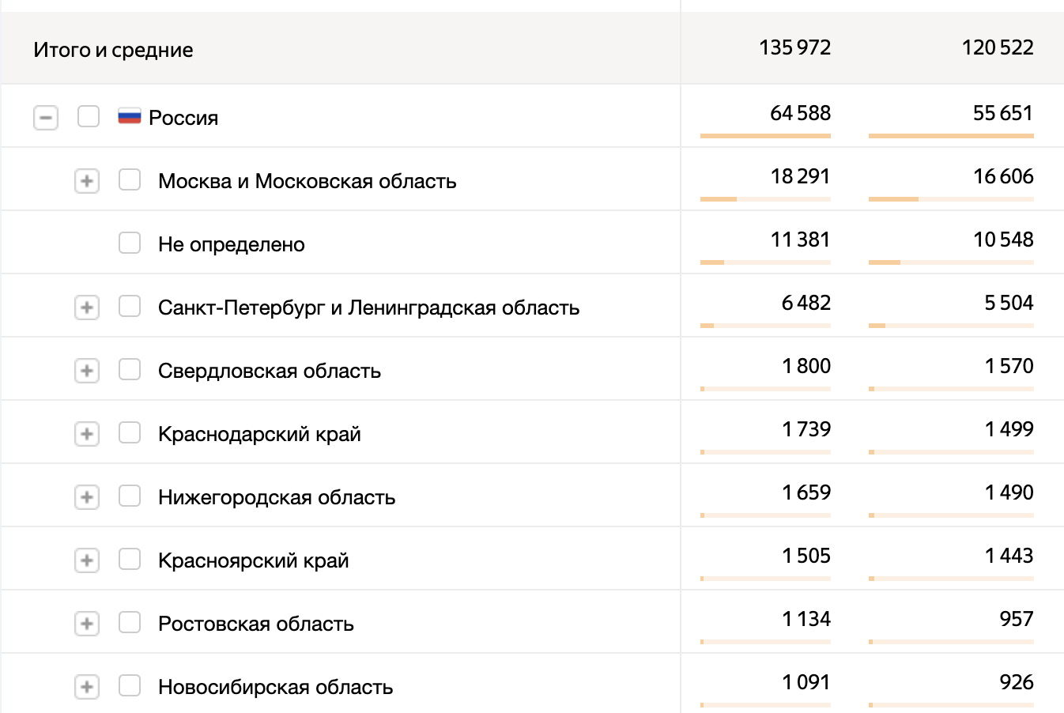Tick the Москва и Московская область checkbox
The image size is (1064, 713).
pyautogui.click(x=130, y=179)
